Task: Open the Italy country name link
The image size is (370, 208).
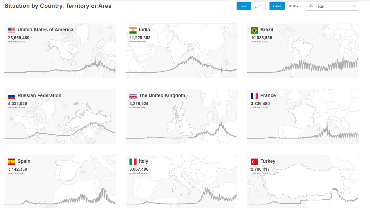Action: click(x=144, y=161)
